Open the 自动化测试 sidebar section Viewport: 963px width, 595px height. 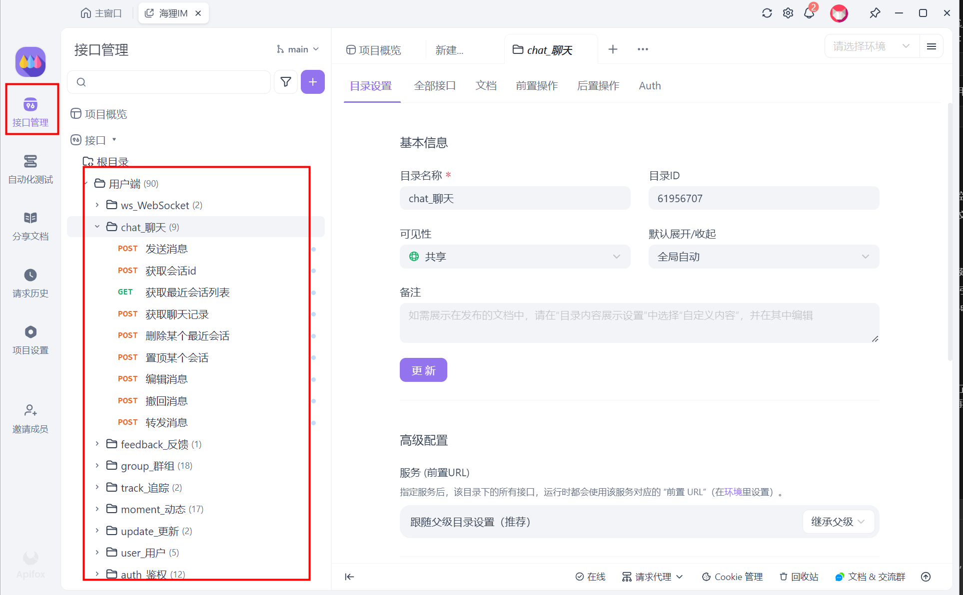(30, 169)
